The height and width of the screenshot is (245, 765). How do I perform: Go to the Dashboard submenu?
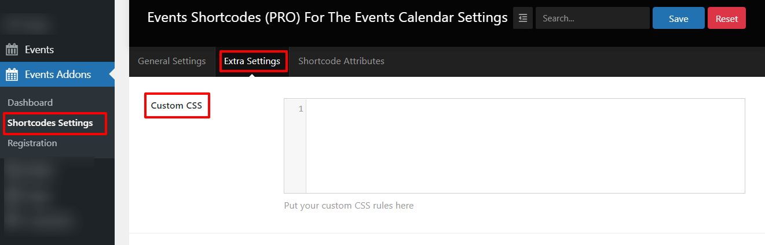pos(30,103)
